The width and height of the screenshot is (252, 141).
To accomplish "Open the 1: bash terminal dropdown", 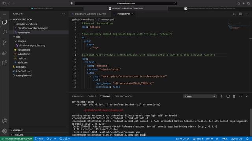I will click(200, 96).
